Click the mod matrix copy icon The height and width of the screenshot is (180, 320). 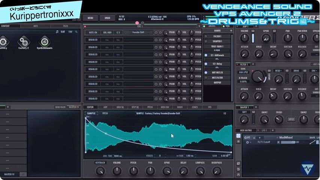(238, 163)
